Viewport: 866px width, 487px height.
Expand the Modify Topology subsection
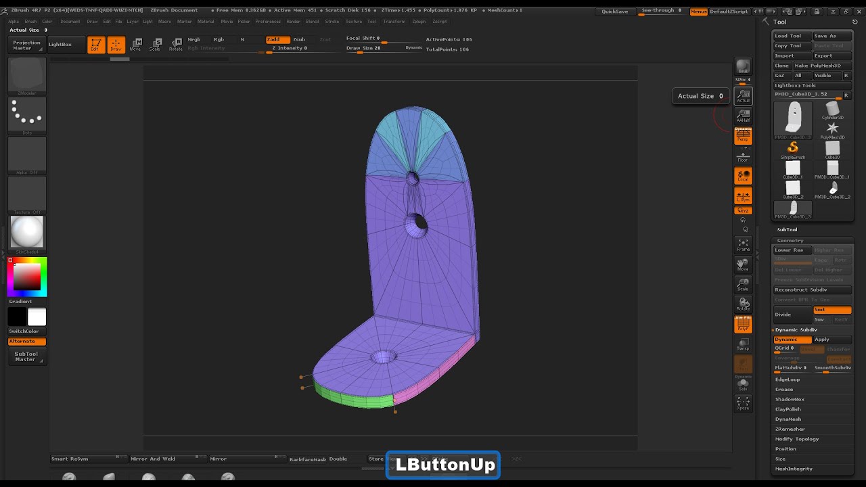(797, 439)
